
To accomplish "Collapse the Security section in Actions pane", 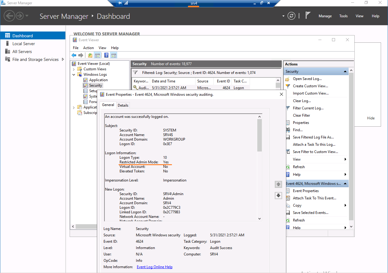I will (345, 72).
